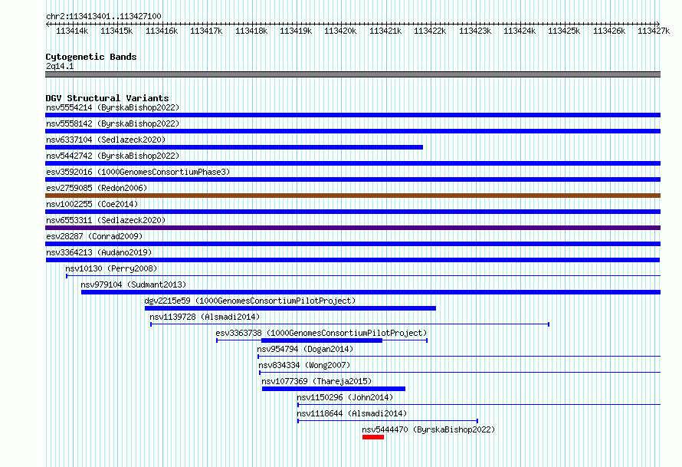Screen dimensions: 682x467
Task: Open dgv2215e59 (1000GenomesConsortiumPilotProject) label
Action: (x=250, y=301)
